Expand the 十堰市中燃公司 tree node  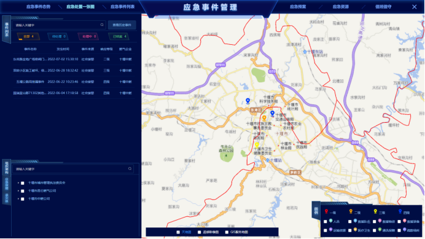tap(18, 199)
